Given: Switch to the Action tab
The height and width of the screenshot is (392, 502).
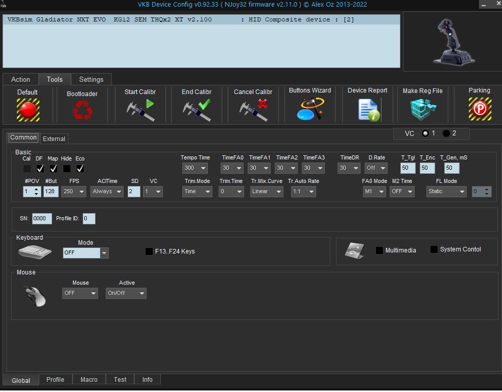Looking at the screenshot, I should point(20,80).
